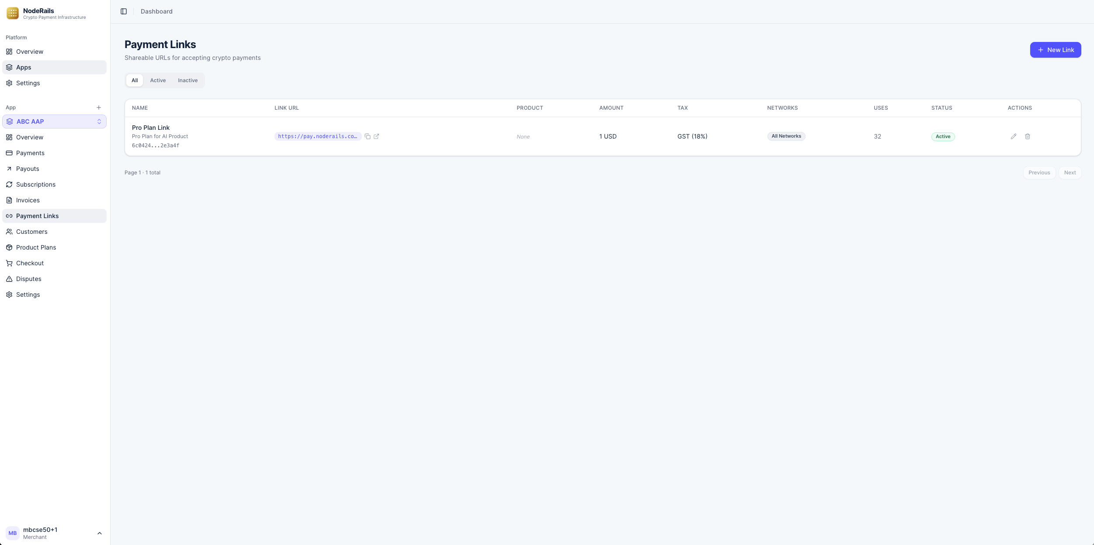This screenshot has height=545, width=1094.
Task: Copy the payment link URL
Action: [368, 136]
